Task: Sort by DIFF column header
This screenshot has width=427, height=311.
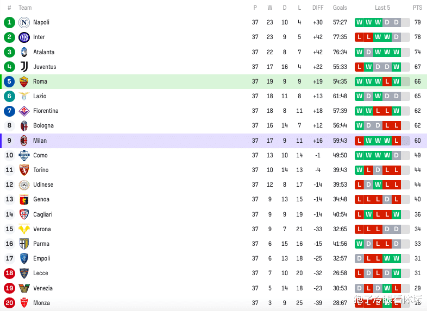Action: click(x=318, y=8)
